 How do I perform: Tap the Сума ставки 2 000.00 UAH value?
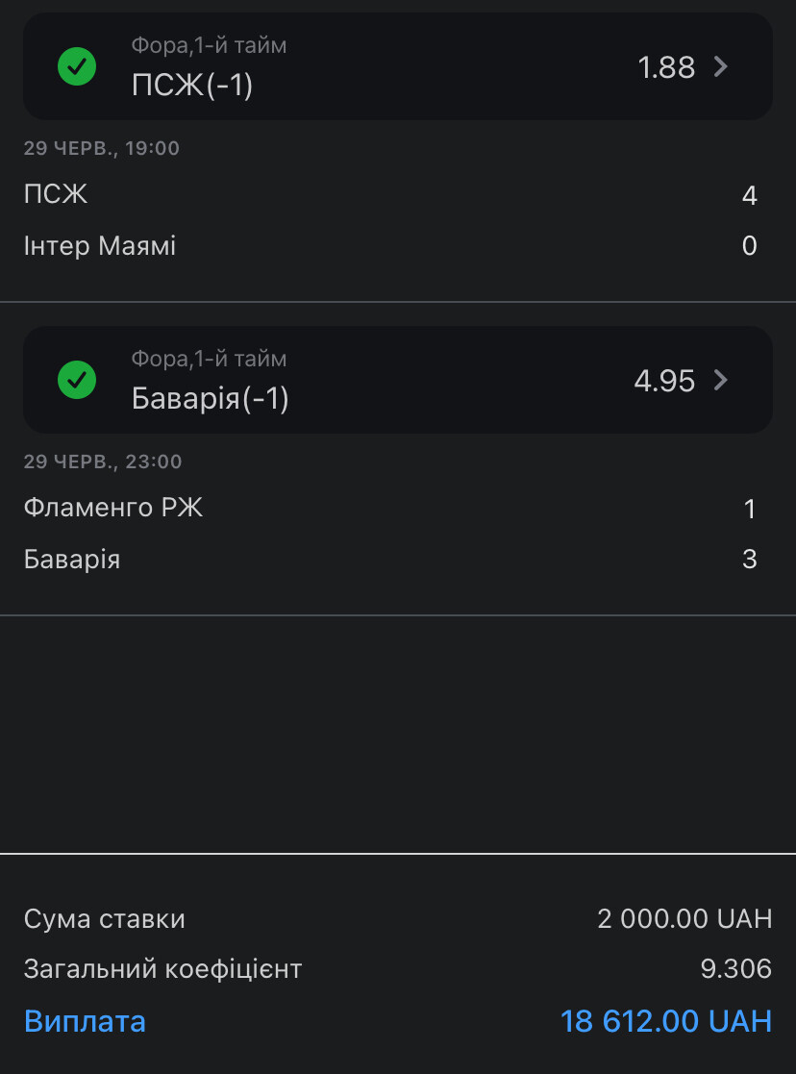pyautogui.click(x=685, y=918)
